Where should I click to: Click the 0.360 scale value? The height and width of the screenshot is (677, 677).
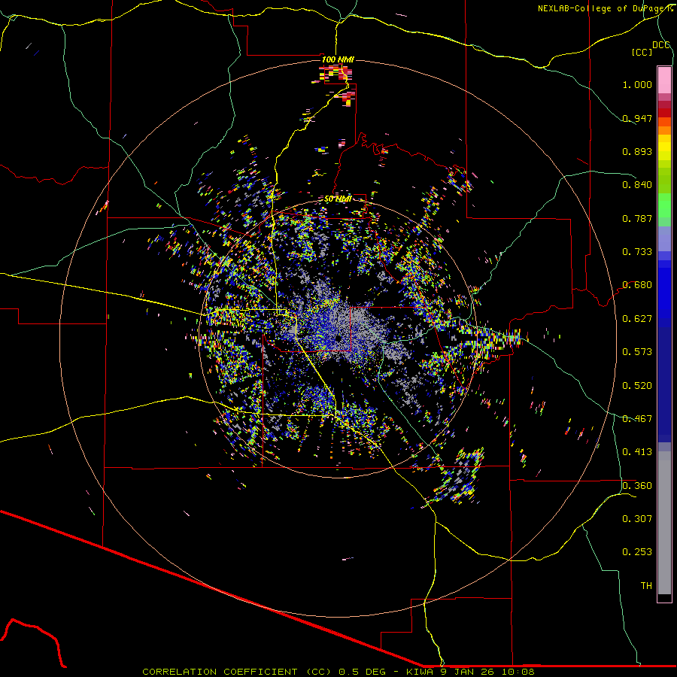(x=637, y=486)
